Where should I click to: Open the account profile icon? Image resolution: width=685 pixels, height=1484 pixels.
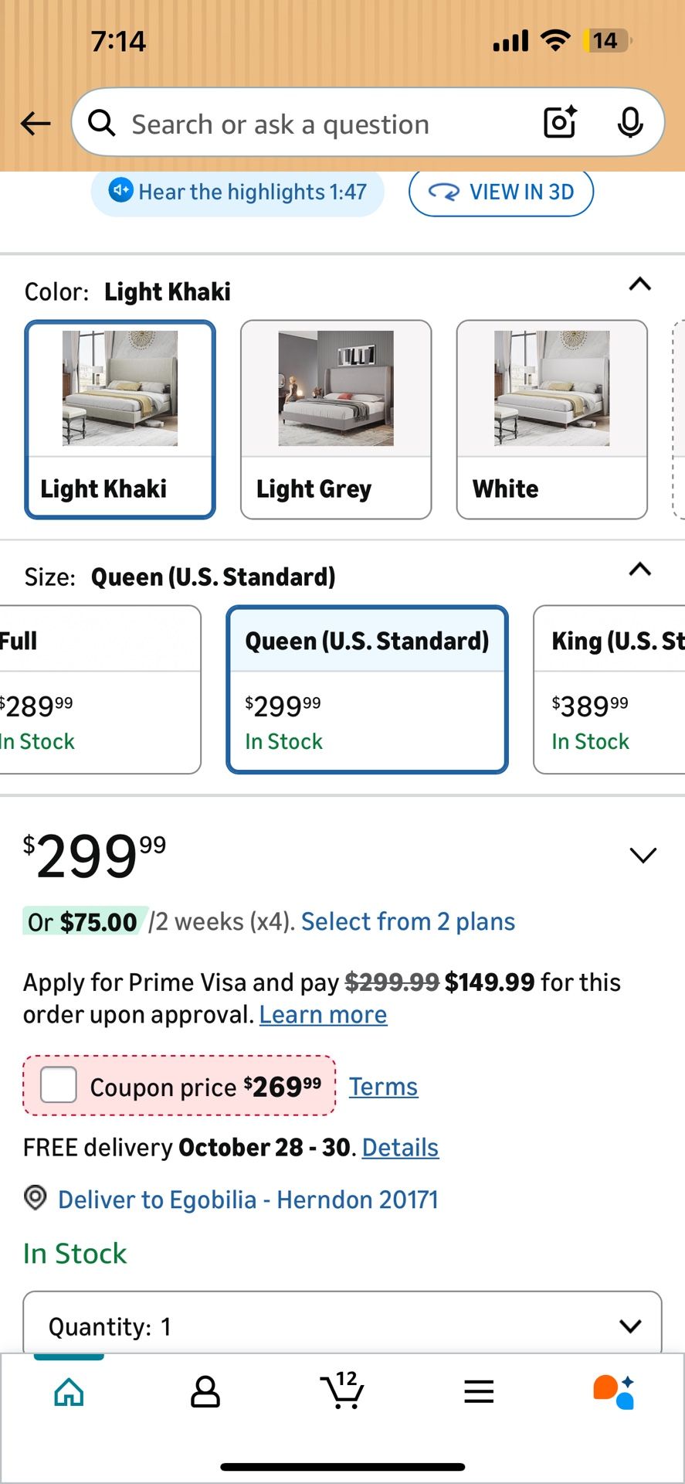pos(205,1392)
